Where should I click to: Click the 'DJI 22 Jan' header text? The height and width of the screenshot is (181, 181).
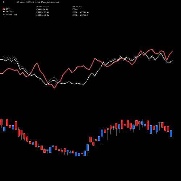pyautogui.click(x=77, y=7)
